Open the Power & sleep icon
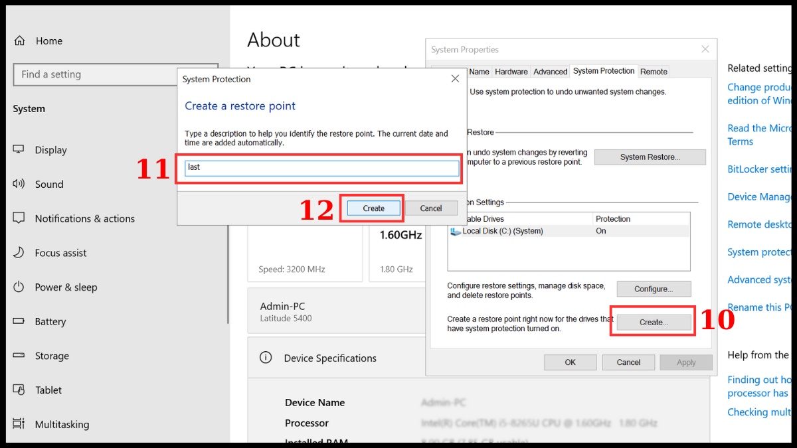 (x=19, y=287)
